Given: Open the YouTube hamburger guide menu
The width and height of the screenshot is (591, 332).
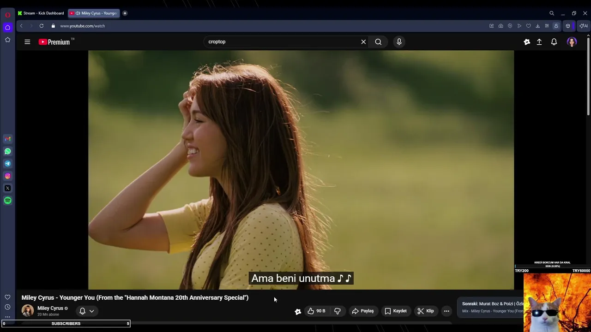Looking at the screenshot, I should (x=27, y=42).
